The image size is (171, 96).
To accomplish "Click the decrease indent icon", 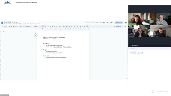I will tap(81, 26).
